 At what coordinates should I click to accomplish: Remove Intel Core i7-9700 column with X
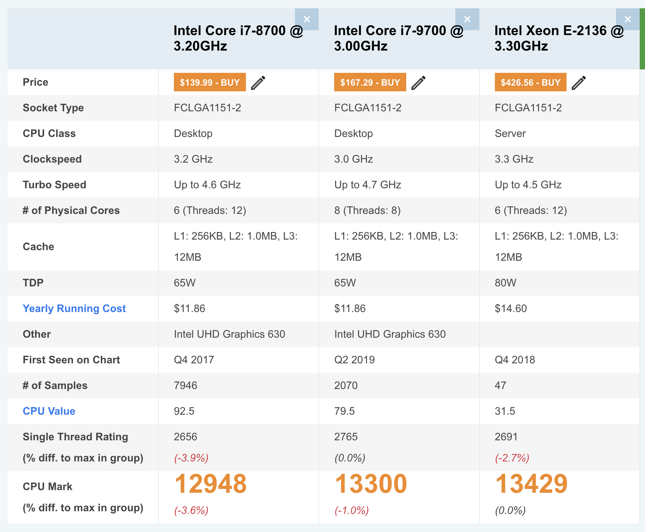point(467,19)
